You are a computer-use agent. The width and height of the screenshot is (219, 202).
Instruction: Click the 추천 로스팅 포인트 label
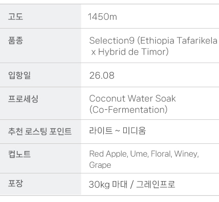40,132
